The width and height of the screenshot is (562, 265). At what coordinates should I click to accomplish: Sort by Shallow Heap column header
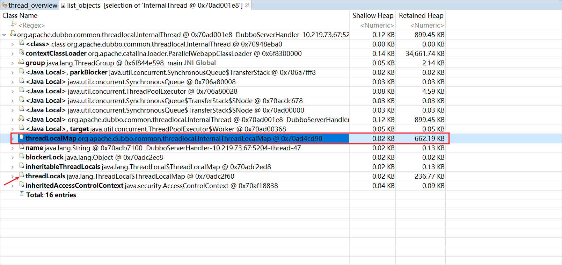(x=373, y=15)
